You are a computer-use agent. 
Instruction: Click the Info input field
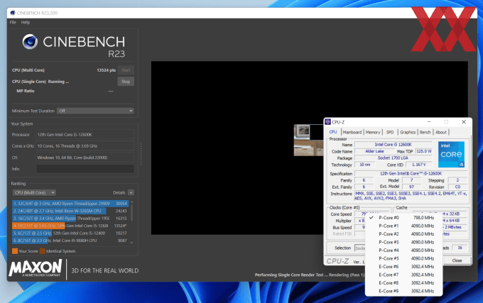click(x=85, y=169)
